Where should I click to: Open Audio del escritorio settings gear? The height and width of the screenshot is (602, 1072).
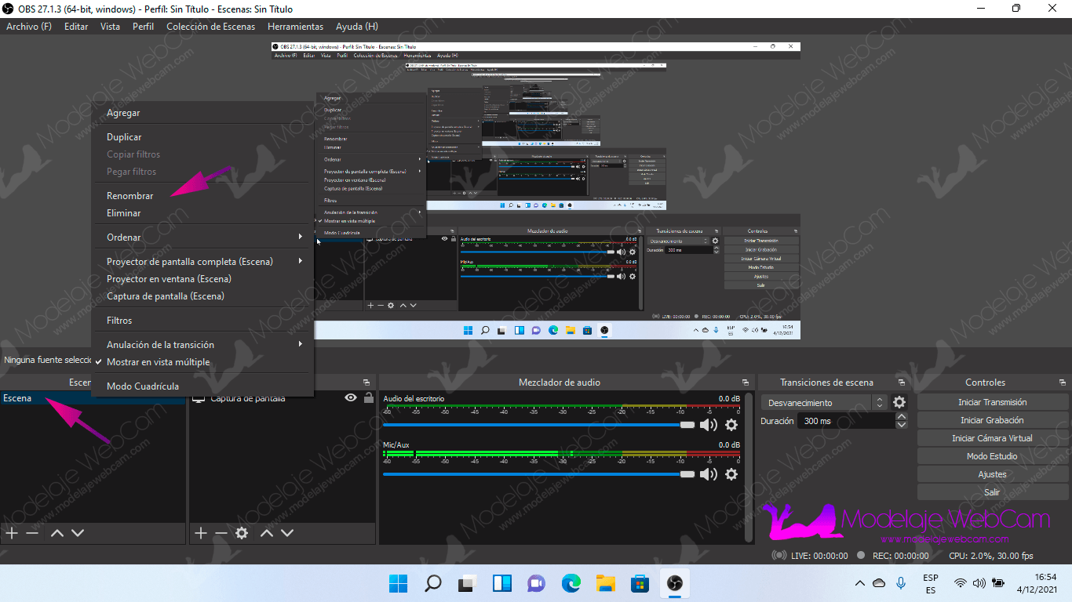click(x=731, y=425)
